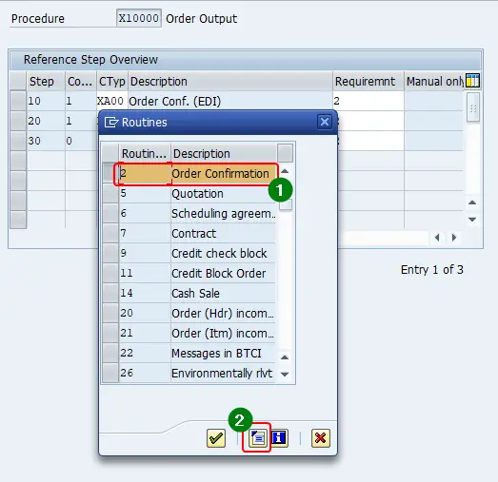Select all rows button in Routines table

(x=110, y=153)
